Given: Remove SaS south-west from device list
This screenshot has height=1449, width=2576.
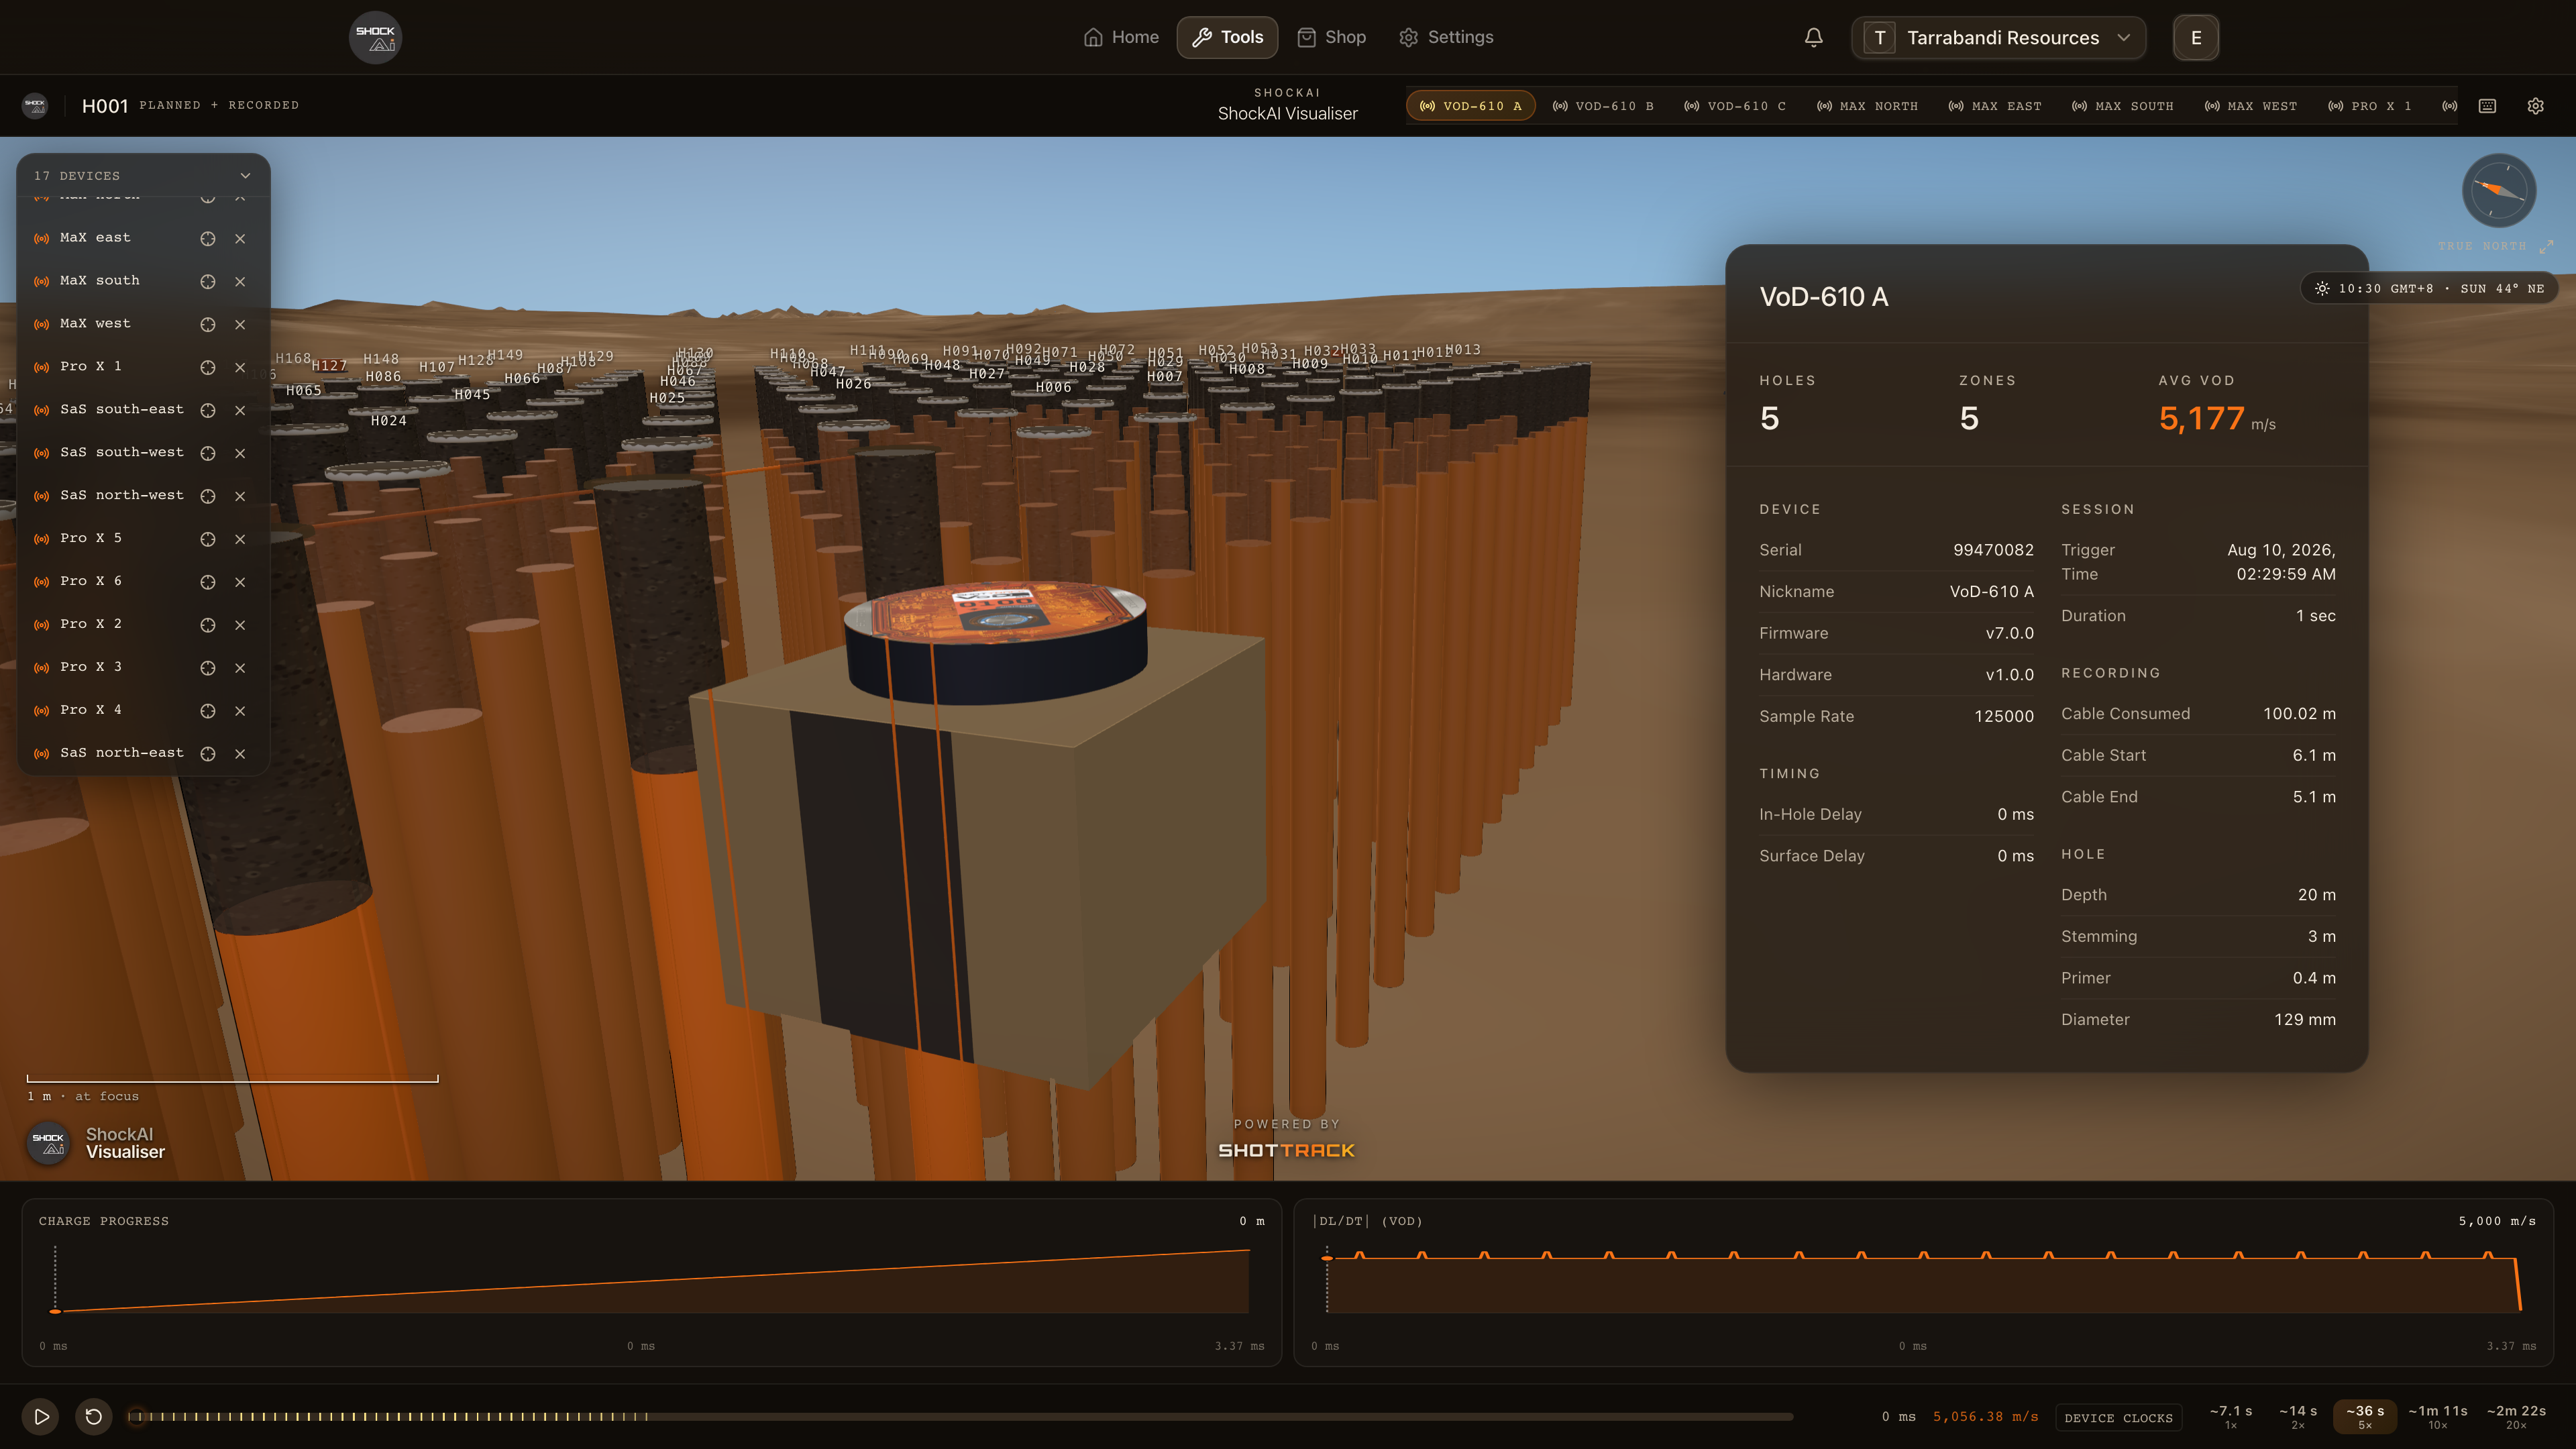Looking at the screenshot, I should click(240, 454).
